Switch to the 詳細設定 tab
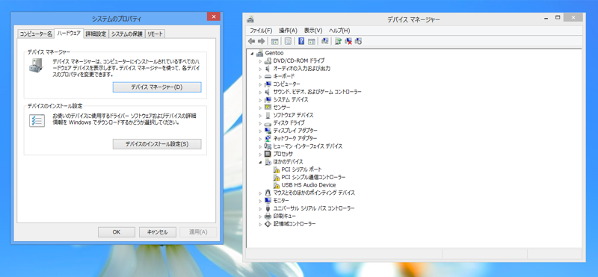This screenshot has height=277, width=598. (96, 34)
